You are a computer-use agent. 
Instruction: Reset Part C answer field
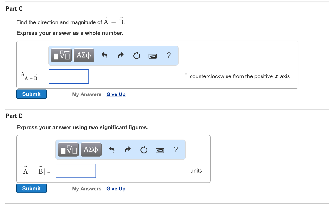[137, 56]
